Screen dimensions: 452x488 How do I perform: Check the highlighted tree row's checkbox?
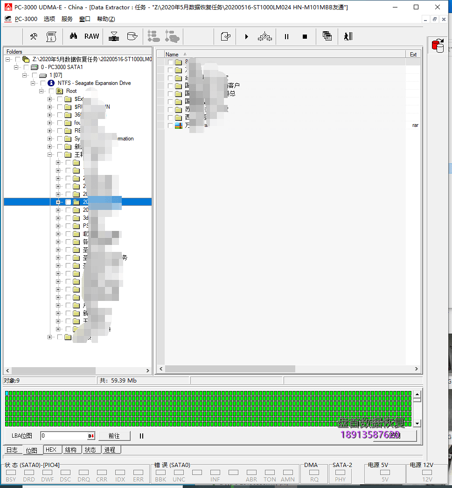68,202
